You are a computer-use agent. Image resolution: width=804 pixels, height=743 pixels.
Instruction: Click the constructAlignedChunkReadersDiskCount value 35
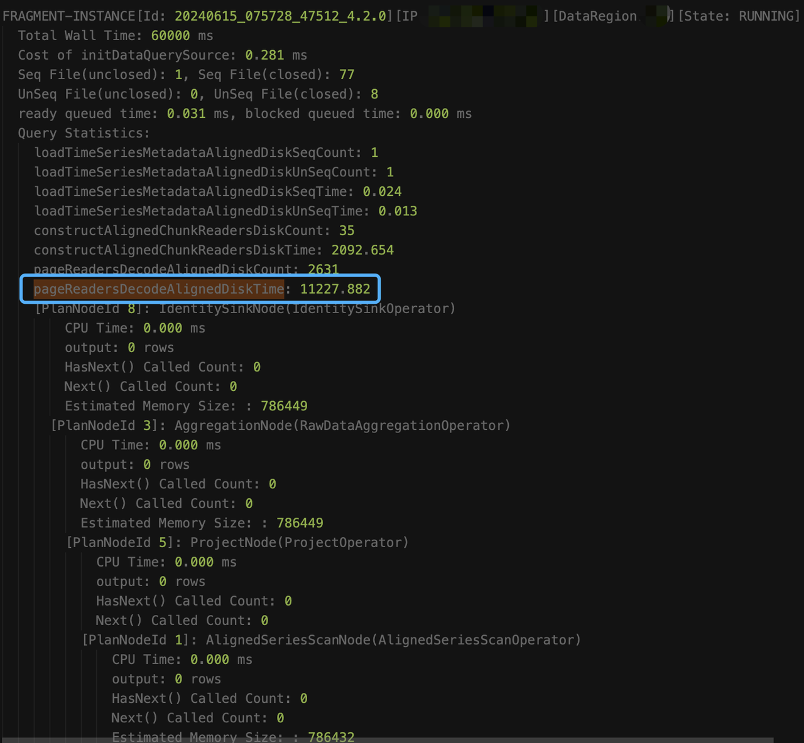tap(347, 230)
